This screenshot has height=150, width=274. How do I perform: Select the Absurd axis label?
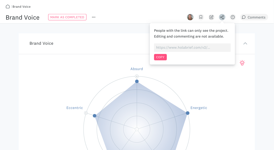tap(137, 69)
